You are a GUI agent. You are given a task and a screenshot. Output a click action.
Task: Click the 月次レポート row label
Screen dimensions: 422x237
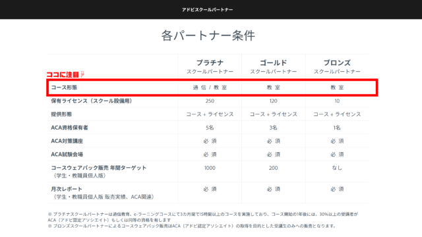pyautogui.click(x=67, y=189)
